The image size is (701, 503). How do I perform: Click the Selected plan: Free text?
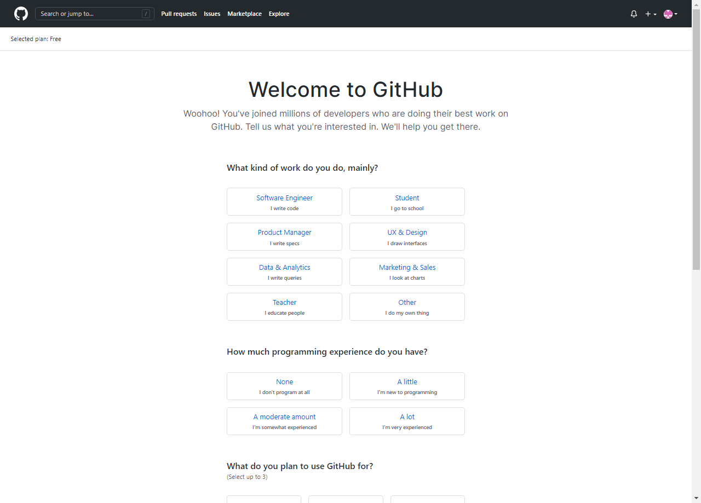[36, 39]
